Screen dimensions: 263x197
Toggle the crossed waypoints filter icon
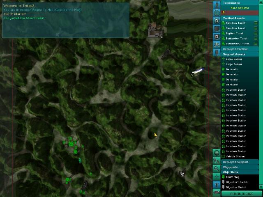tap(217, 44)
